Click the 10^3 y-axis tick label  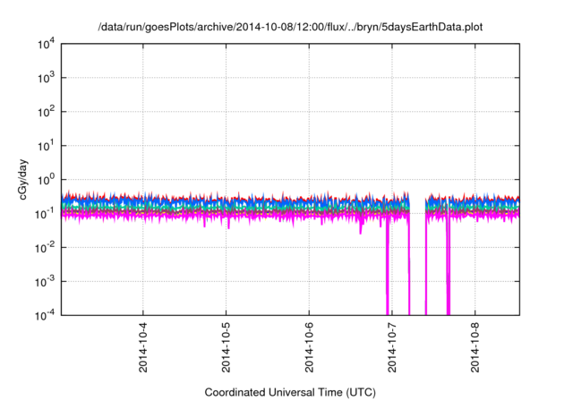point(46,78)
